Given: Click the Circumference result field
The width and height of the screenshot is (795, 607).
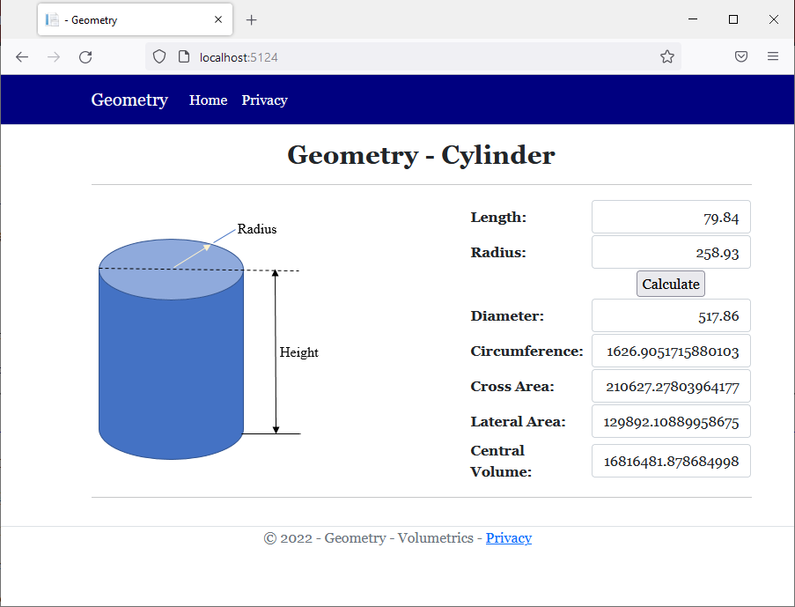Looking at the screenshot, I should click(671, 351).
